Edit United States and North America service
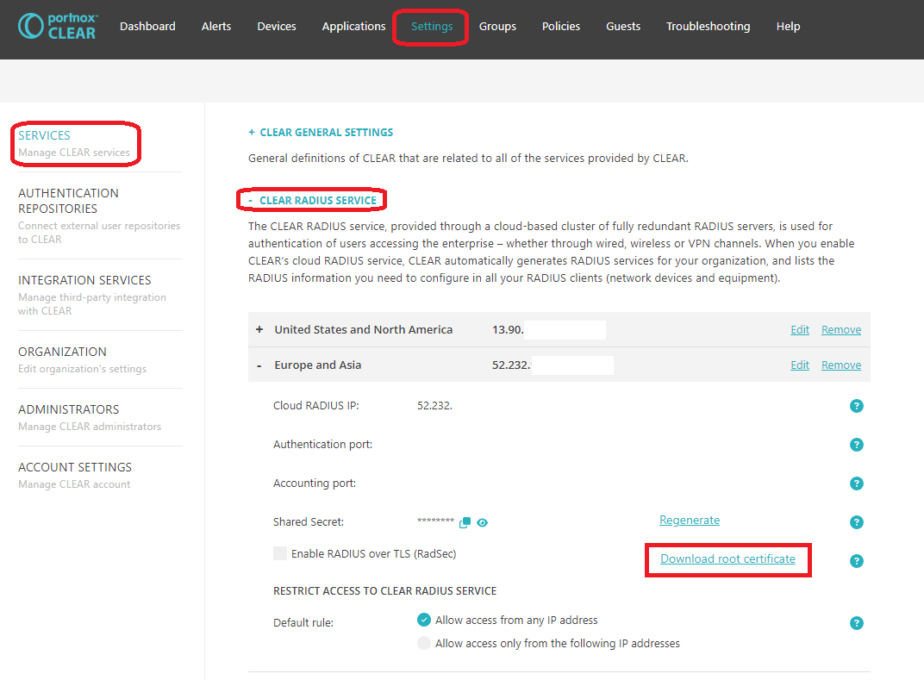 click(800, 329)
